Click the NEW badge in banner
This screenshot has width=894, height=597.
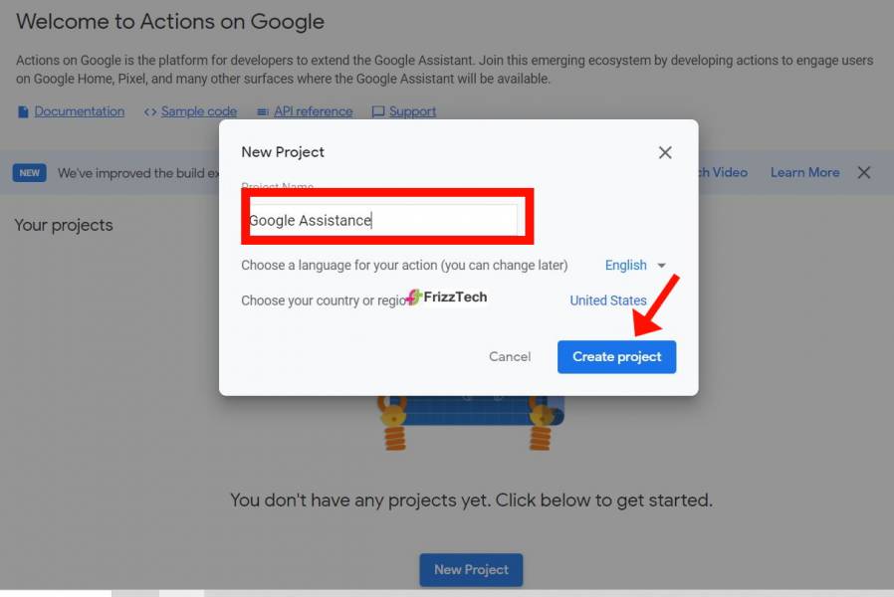pyautogui.click(x=30, y=172)
